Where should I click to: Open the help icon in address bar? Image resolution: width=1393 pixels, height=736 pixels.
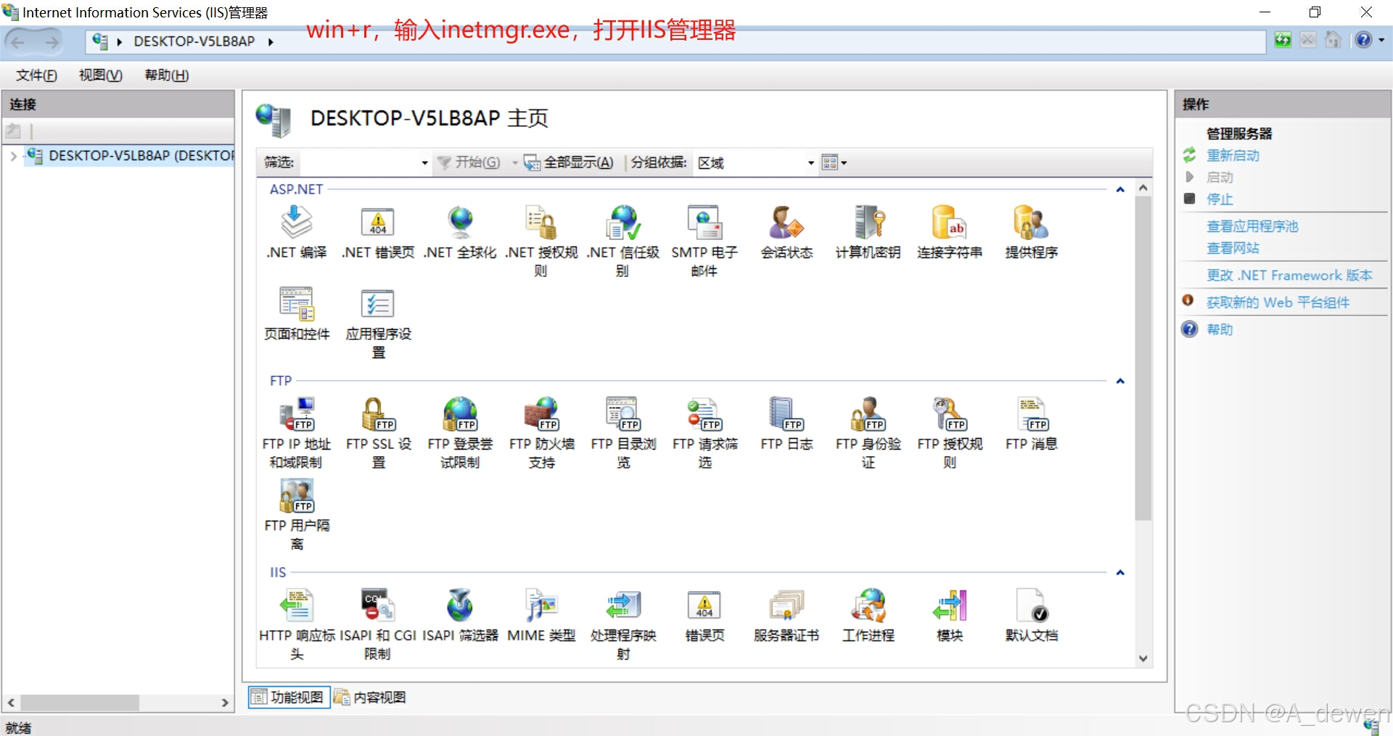coord(1363,40)
